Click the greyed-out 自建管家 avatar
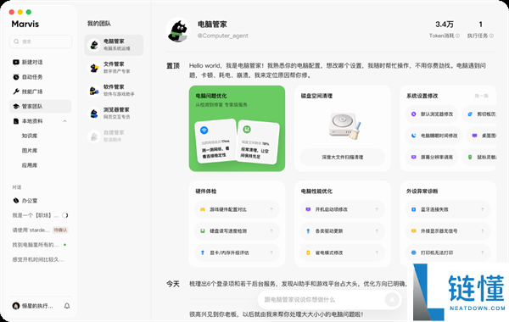This screenshot has height=322, width=509. pyautogui.click(x=94, y=136)
